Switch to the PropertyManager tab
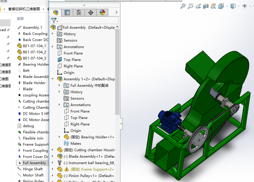 67,13
